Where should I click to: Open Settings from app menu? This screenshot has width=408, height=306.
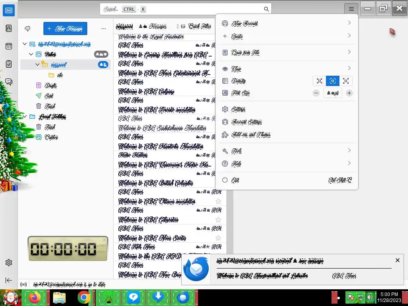(287, 109)
